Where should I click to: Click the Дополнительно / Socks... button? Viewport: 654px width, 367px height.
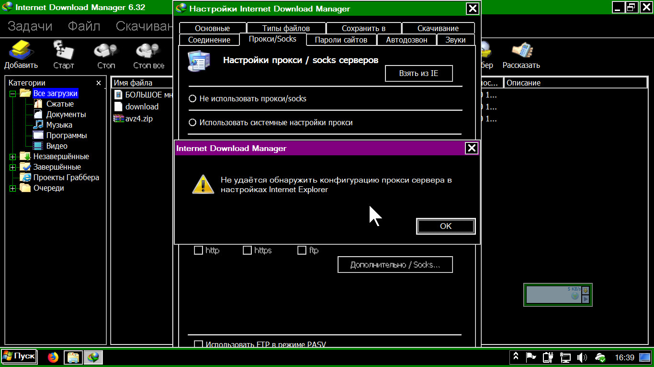395,265
